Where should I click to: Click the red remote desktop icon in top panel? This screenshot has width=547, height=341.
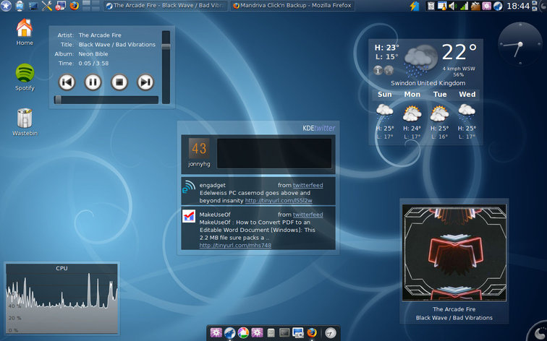point(60,6)
